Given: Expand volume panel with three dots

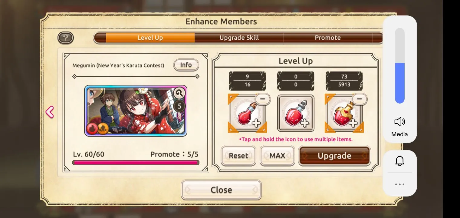Looking at the screenshot, I should 400,184.
